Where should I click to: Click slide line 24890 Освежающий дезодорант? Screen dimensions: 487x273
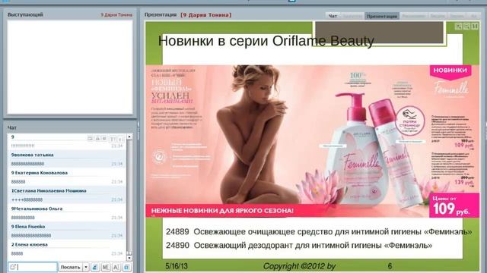click(x=299, y=245)
